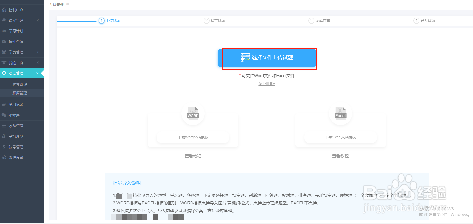Click the 学习计划 eye icon
Screen dimensions: 473x224
pyautogui.click(x=4, y=31)
